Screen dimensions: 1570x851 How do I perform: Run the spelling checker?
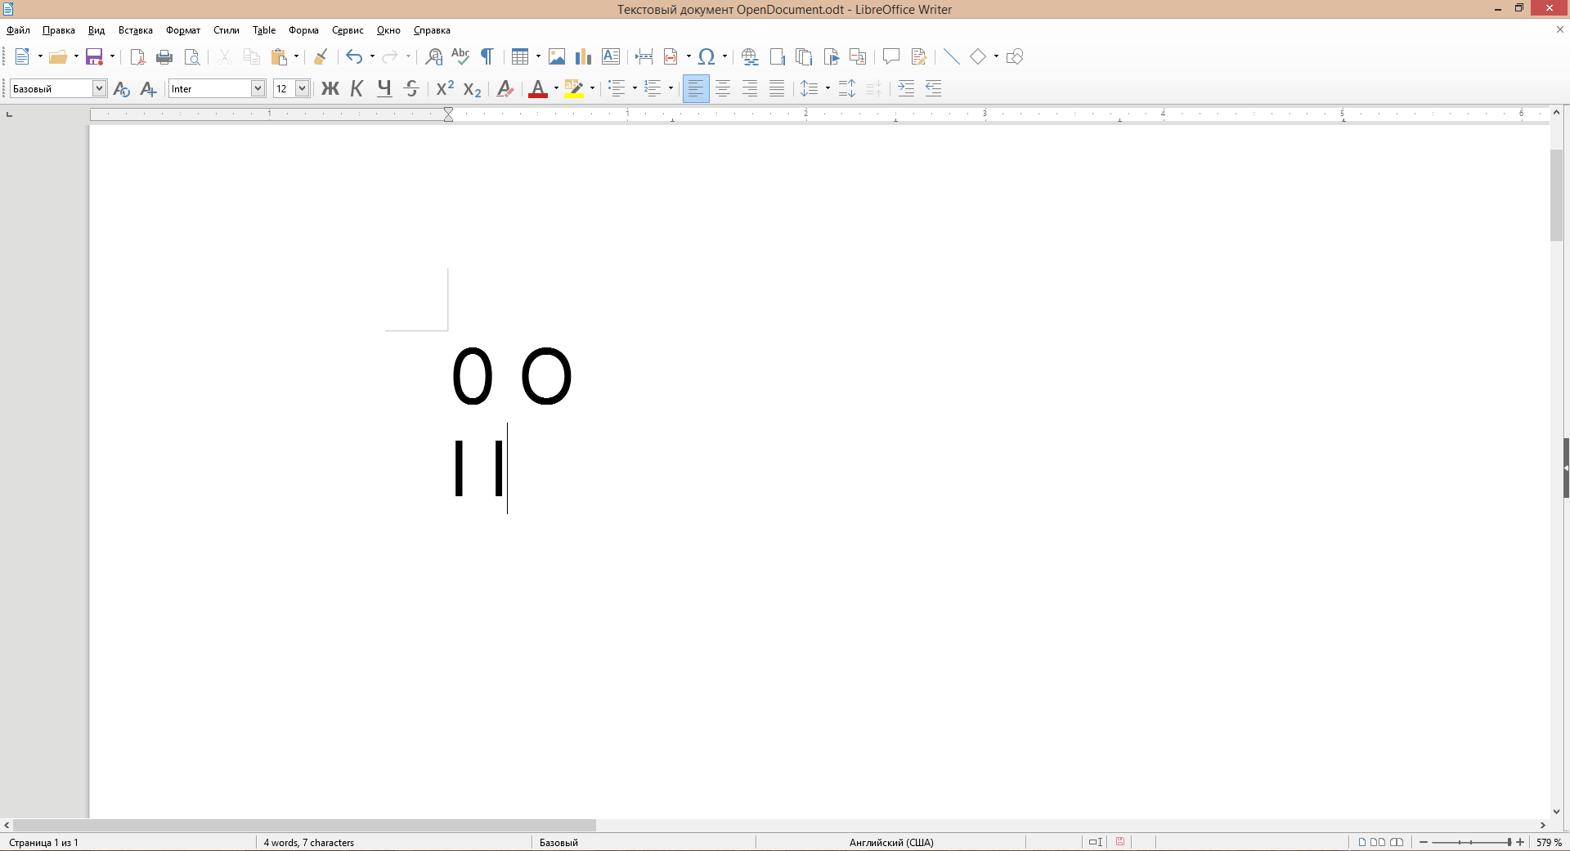pyautogui.click(x=460, y=56)
